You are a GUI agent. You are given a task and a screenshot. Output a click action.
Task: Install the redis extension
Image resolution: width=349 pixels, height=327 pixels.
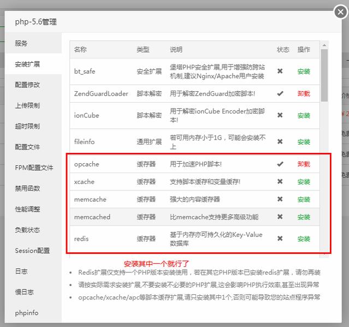[x=304, y=239]
